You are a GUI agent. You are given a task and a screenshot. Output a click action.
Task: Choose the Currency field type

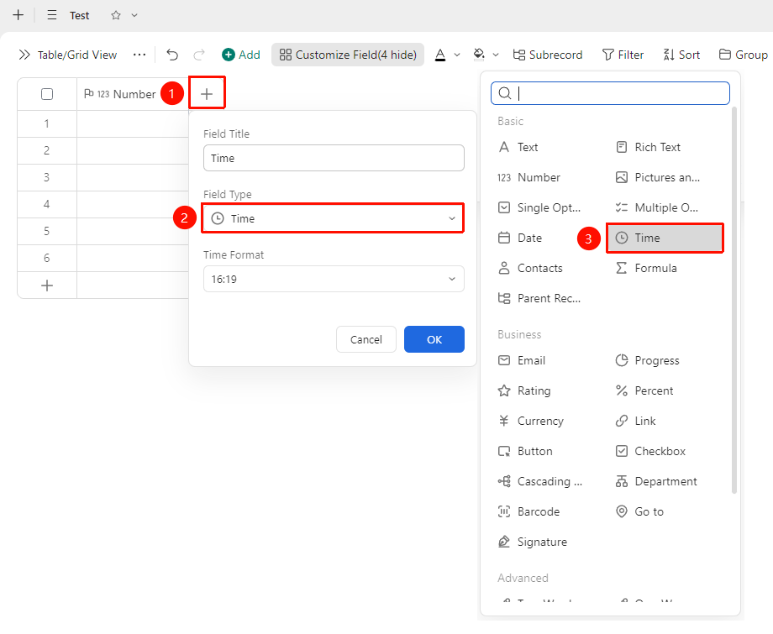(530, 422)
